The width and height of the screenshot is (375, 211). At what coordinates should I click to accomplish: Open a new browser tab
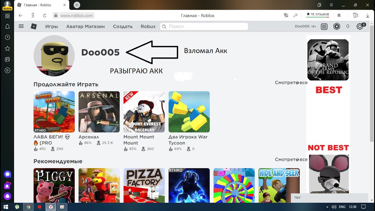pyautogui.click(x=77, y=5)
